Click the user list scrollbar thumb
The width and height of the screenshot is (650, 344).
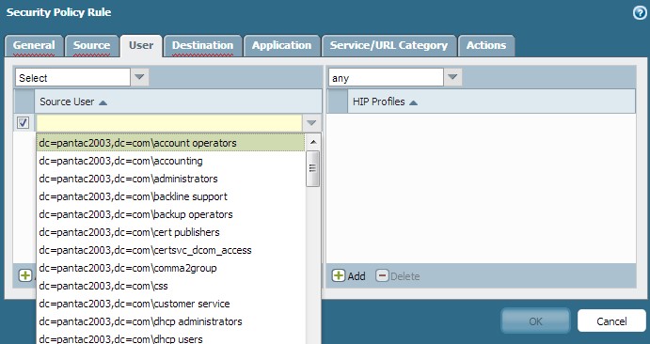tap(313, 168)
